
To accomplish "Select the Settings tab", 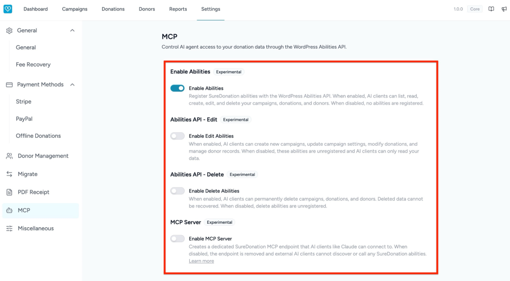I will (x=211, y=9).
